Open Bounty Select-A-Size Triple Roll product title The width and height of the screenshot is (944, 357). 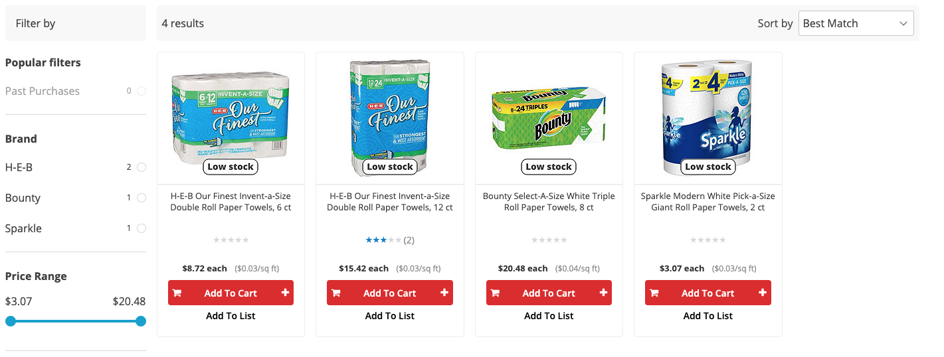click(549, 202)
